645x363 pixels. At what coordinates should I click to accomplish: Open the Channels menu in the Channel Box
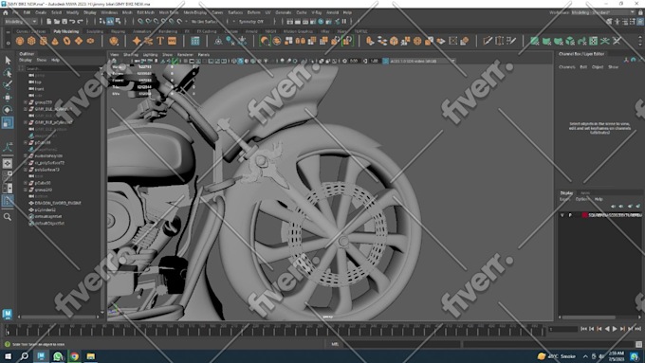566,67
